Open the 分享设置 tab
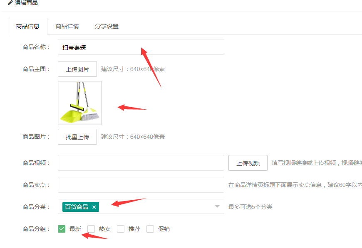 pyautogui.click(x=107, y=26)
